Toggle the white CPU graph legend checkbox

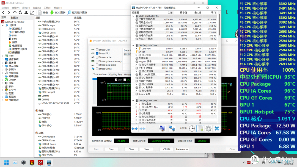tap(116, 80)
